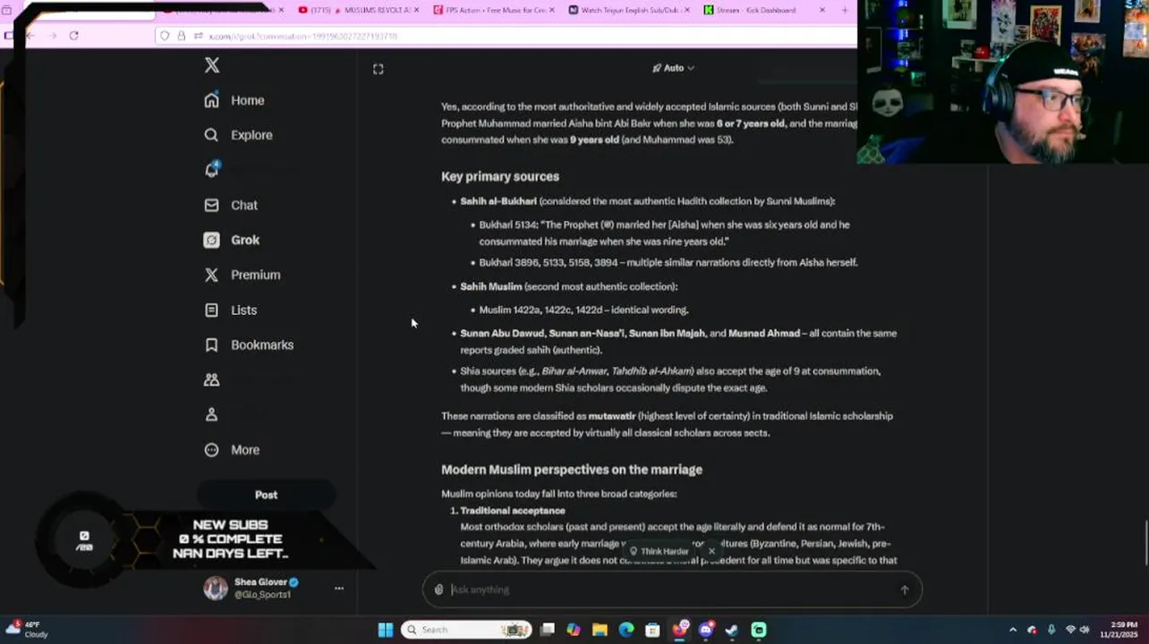1149x644 pixels.
Task: Open Premium from the sidebar
Action: (x=242, y=275)
